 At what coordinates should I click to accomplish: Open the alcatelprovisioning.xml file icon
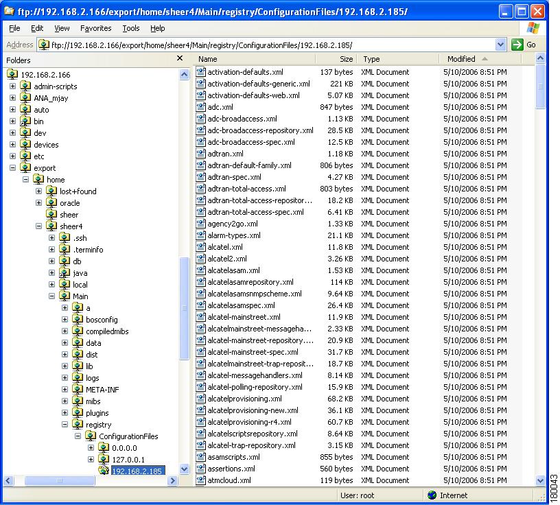tap(200, 399)
